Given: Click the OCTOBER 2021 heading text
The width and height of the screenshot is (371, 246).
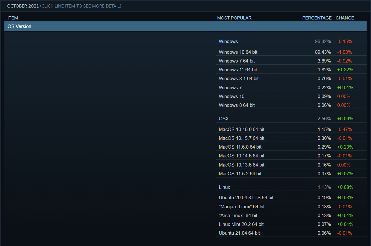Looking at the screenshot, I should pos(23,6).
